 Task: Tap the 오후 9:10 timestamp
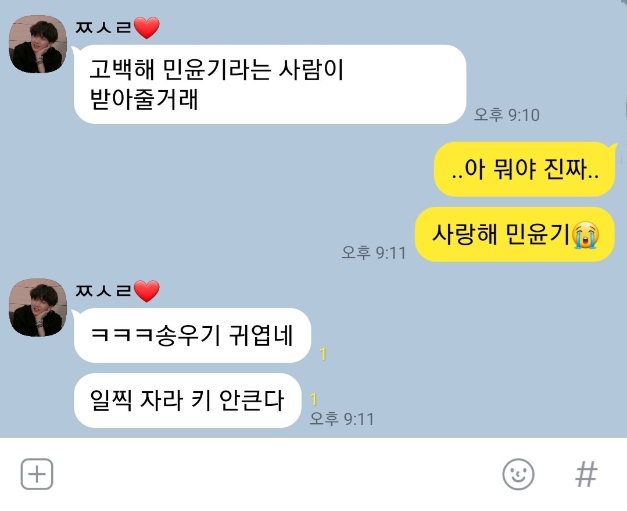pos(507,115)
